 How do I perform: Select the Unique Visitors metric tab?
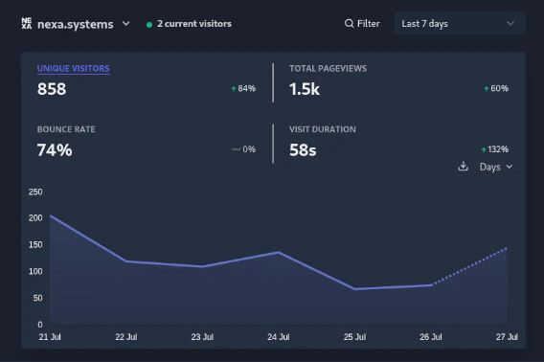(x=73, y=68)
